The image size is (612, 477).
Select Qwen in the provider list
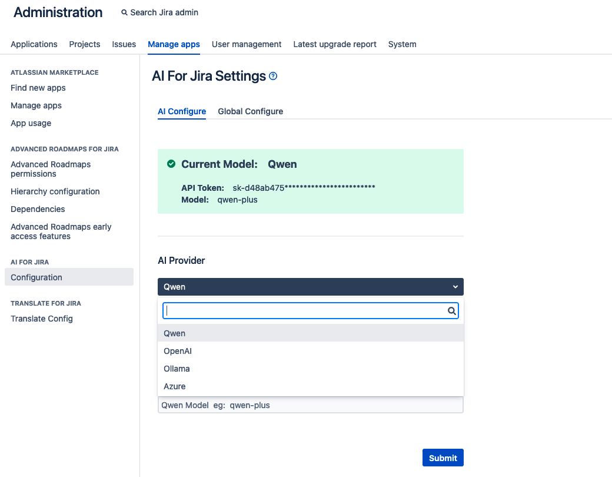tap(311, 333)
